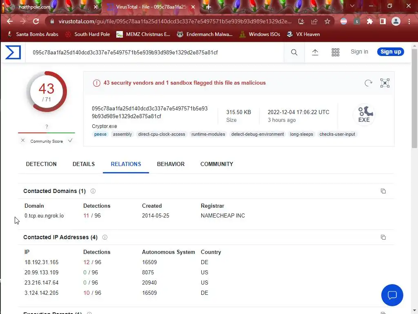Copy the Contacted IP Addresses list
The image size is (418, 314).
point(383,237)
